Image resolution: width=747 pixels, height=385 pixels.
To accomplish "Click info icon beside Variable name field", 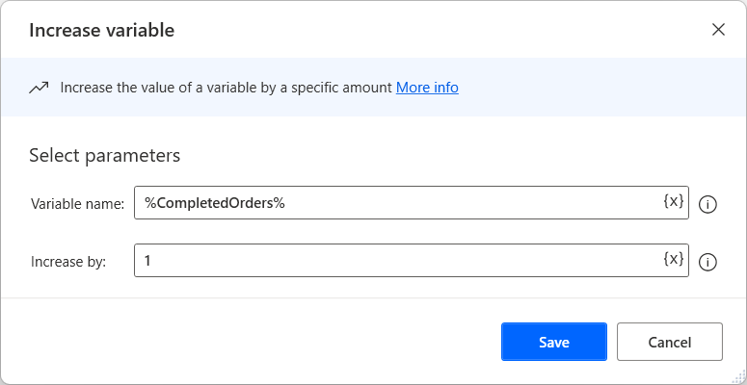I will [707, 204].
